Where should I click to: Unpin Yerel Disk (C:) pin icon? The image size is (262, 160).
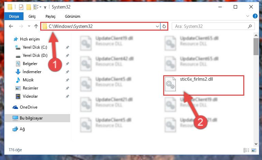tap(67, 47)
